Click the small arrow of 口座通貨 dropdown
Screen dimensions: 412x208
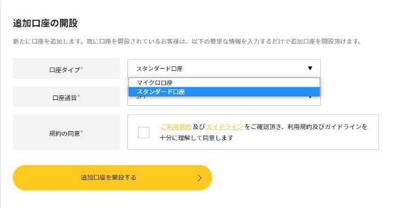[x=310, y=98]
